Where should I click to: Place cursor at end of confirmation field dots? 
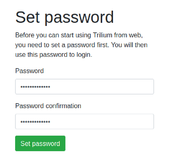click(50, 121)
